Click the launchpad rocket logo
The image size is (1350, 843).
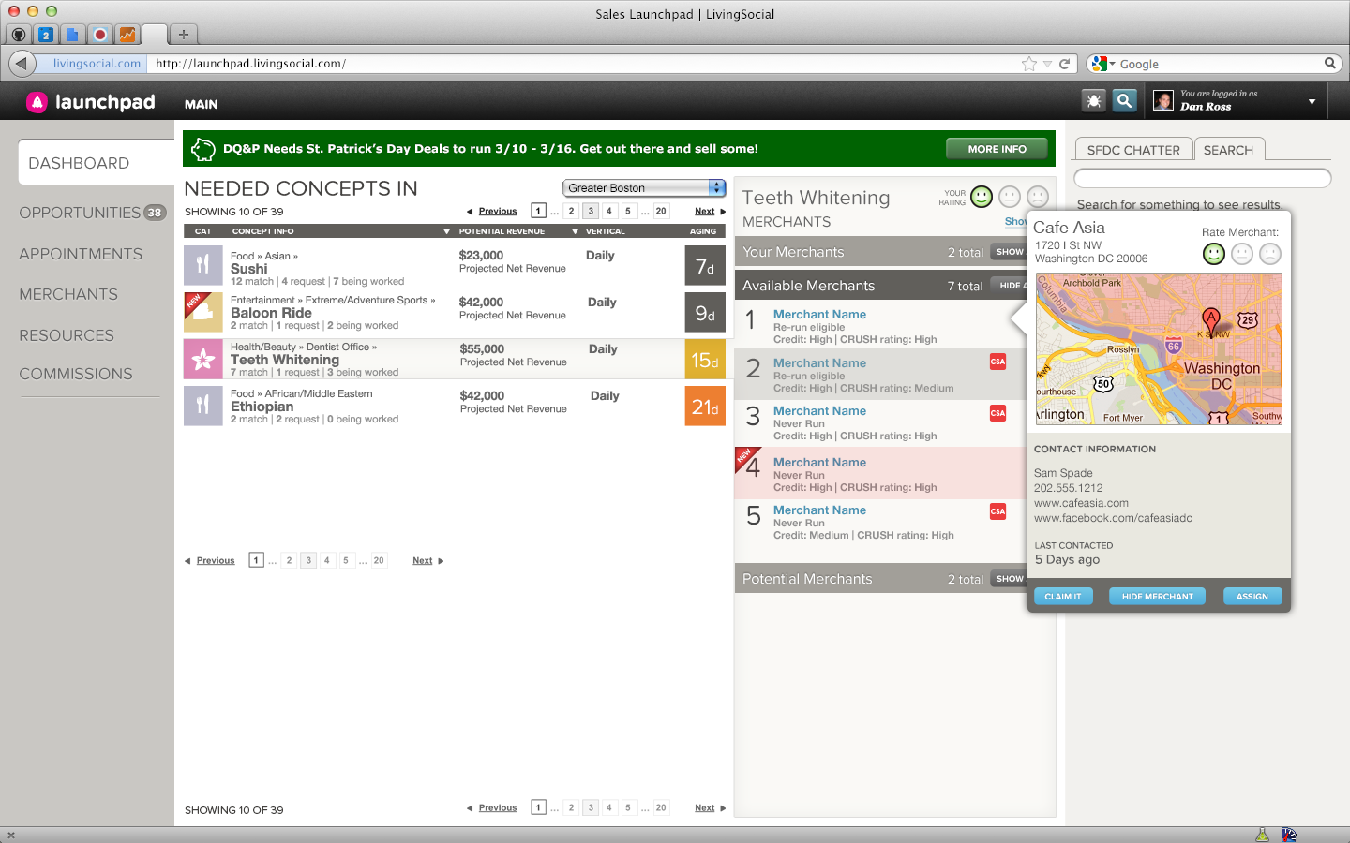click(37, 102)
